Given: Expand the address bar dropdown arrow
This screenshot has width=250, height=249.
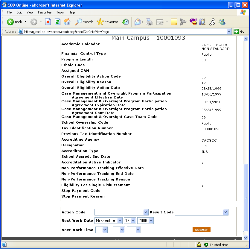Looking at the screenshot, I should 229,31.
